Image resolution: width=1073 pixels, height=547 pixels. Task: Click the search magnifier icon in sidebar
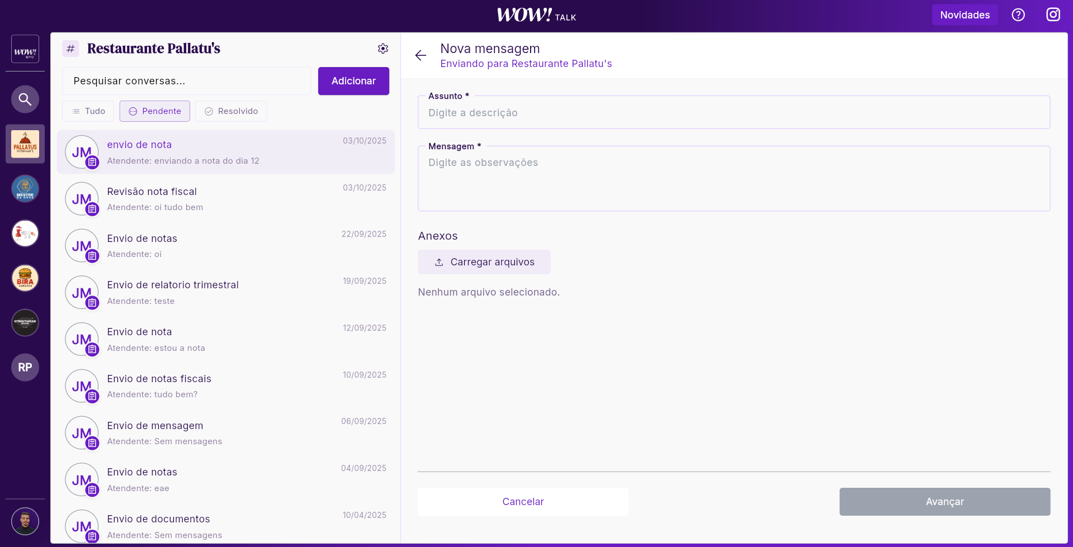(25, 99)
